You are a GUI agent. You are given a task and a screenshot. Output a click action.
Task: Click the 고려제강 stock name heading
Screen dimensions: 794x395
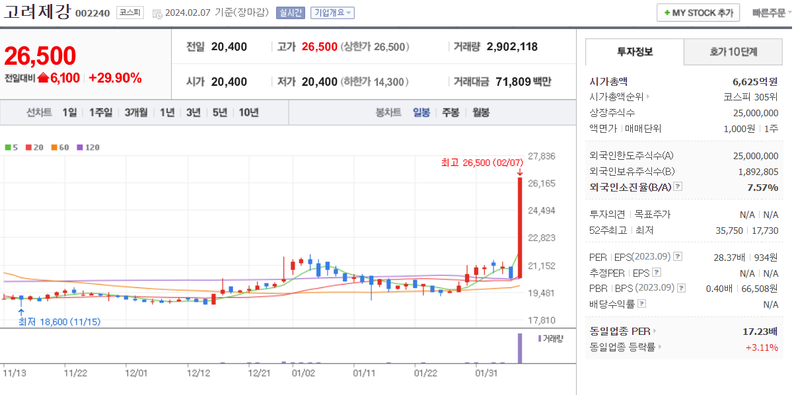(37, 12)
